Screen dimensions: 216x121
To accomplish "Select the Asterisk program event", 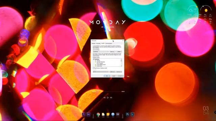I will [98, 61].
